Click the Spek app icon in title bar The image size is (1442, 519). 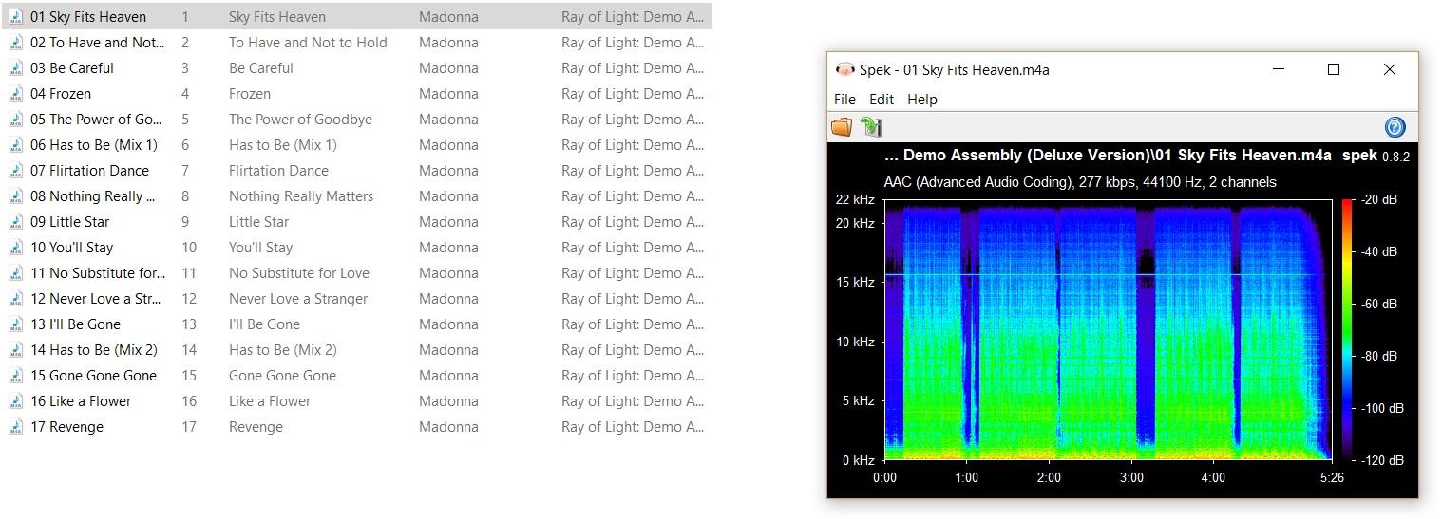coord(844,69)
